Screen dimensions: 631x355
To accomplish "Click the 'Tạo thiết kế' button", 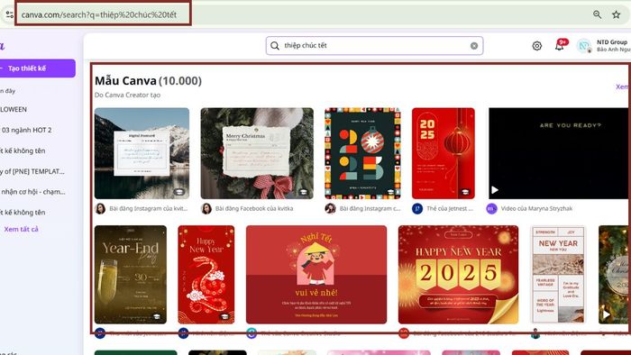I will click(37, 68).
